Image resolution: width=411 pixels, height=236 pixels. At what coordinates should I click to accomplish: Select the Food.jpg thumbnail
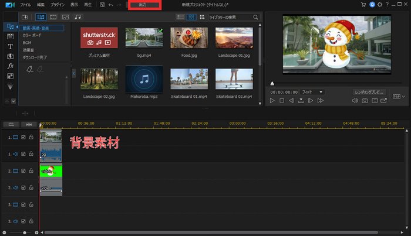pyautogui.click(x=189, y=38)
